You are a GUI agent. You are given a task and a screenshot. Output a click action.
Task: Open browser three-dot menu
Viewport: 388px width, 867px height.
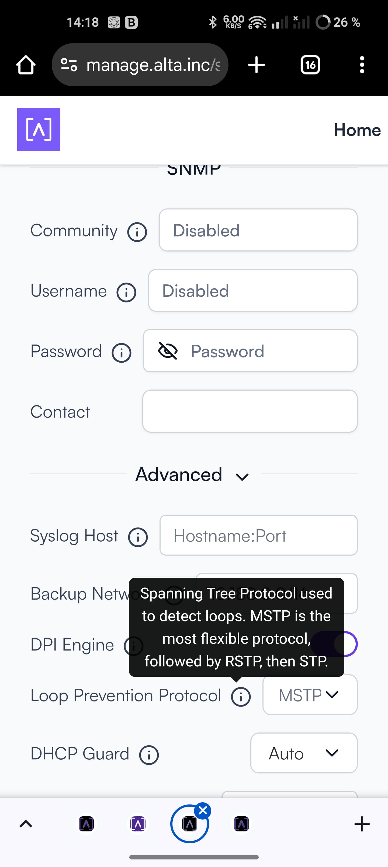coord(362,65)
